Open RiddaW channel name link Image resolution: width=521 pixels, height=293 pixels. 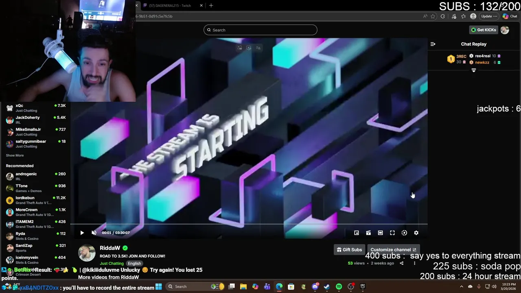pyautogui.click(x=110, y=248)
